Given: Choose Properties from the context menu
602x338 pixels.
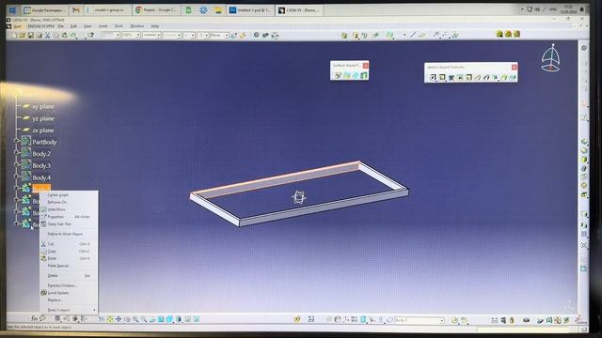Looking at the screenshot, I should 55,217.
